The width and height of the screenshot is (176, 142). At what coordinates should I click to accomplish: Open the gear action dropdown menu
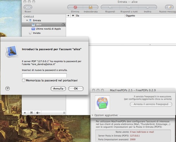(38, 113)
